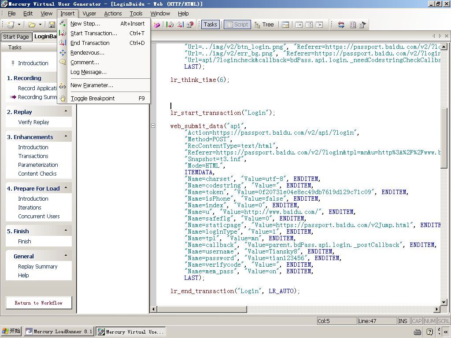Click the New Script toolbar icon
This screenshot has height=338, width=451.
point(11,25)
